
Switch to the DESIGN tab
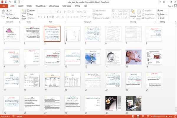tap(29, 6)
